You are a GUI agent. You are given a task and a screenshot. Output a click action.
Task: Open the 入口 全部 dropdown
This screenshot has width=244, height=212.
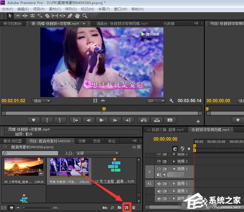pyautogui.click(x=97, y=153)
